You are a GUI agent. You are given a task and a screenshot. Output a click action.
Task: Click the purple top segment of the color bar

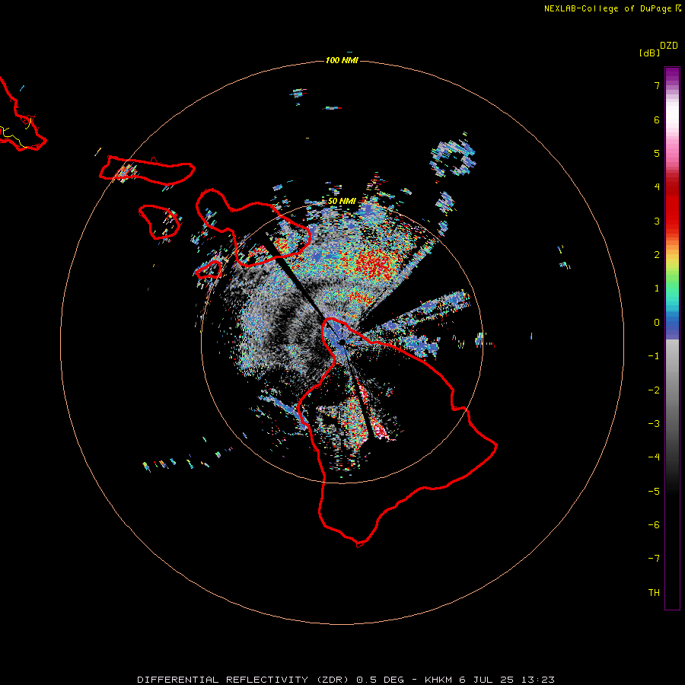(x=672, y=75)
